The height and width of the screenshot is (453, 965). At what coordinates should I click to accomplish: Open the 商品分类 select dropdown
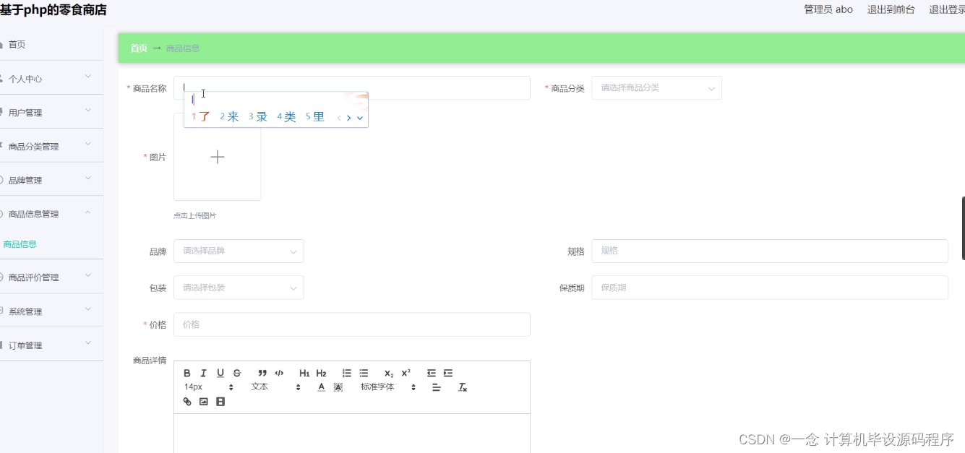[656, 88]
